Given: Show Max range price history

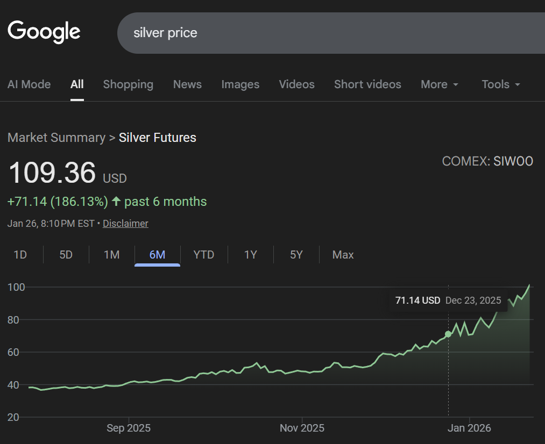Looking at the screenshot, I should click(x=343, y=255).
